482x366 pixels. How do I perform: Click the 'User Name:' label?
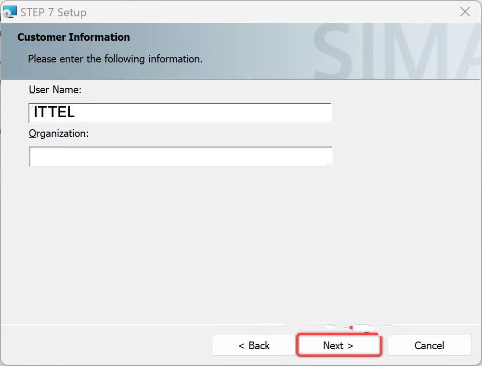(x=55, y=90)
